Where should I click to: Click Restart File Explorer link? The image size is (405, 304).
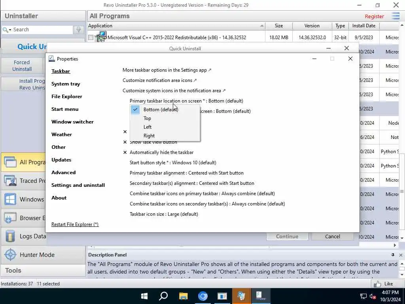click(x=75, y=224)
